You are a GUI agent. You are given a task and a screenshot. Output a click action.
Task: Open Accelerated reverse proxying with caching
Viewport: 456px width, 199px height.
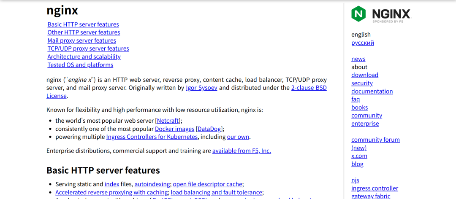111,192
